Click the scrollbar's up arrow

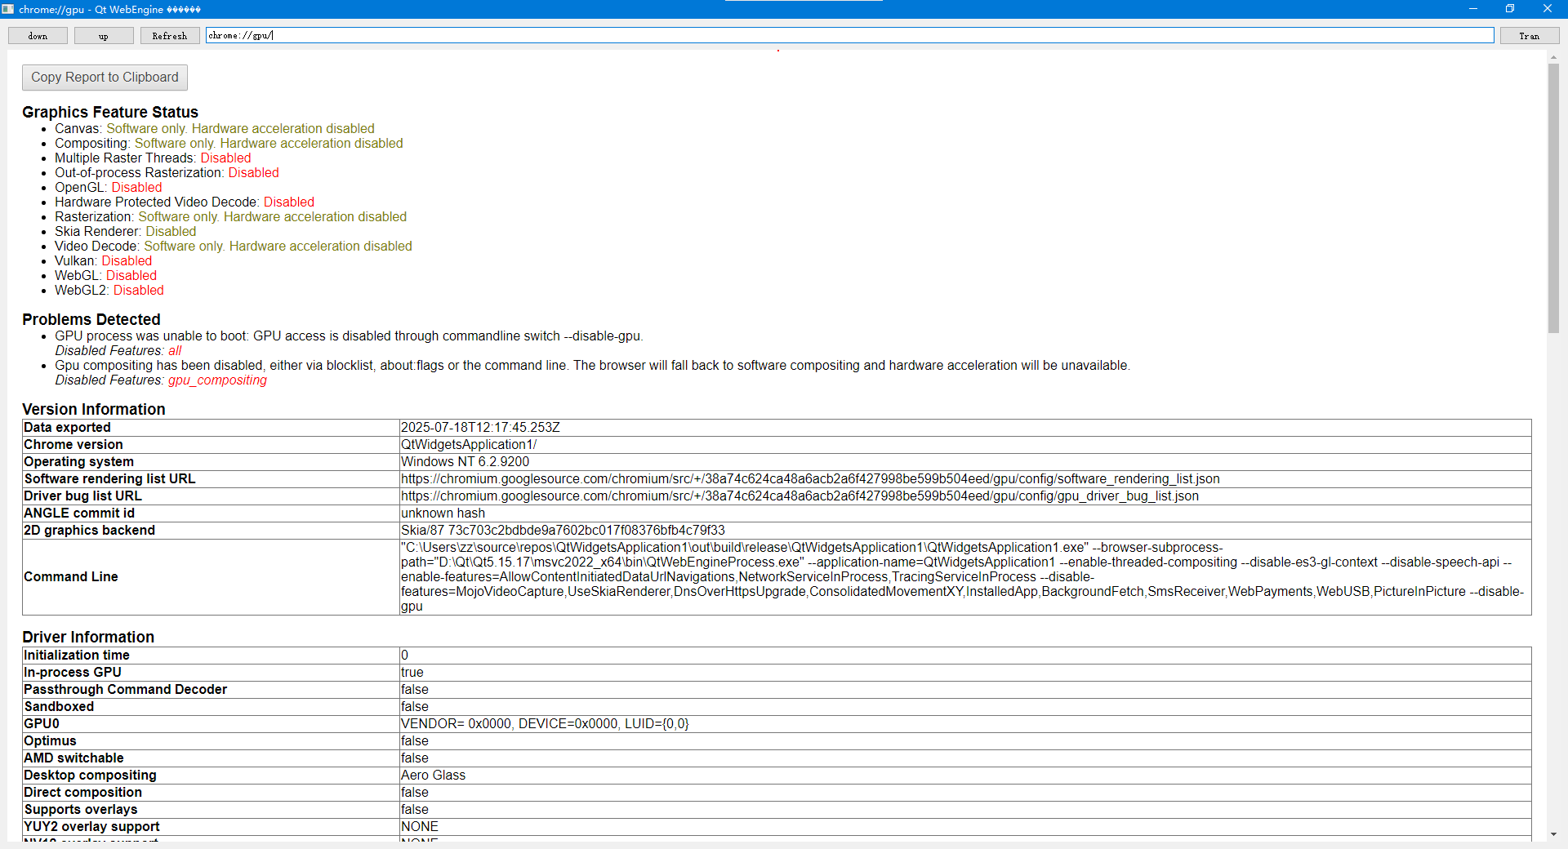[x=1553, y=57]
